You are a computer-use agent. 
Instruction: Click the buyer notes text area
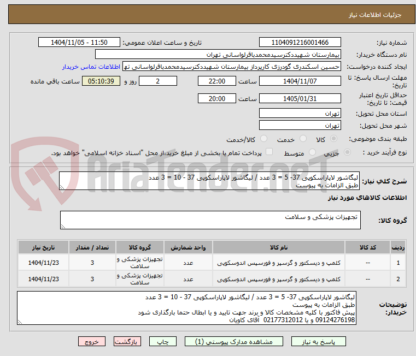(186, 308)
